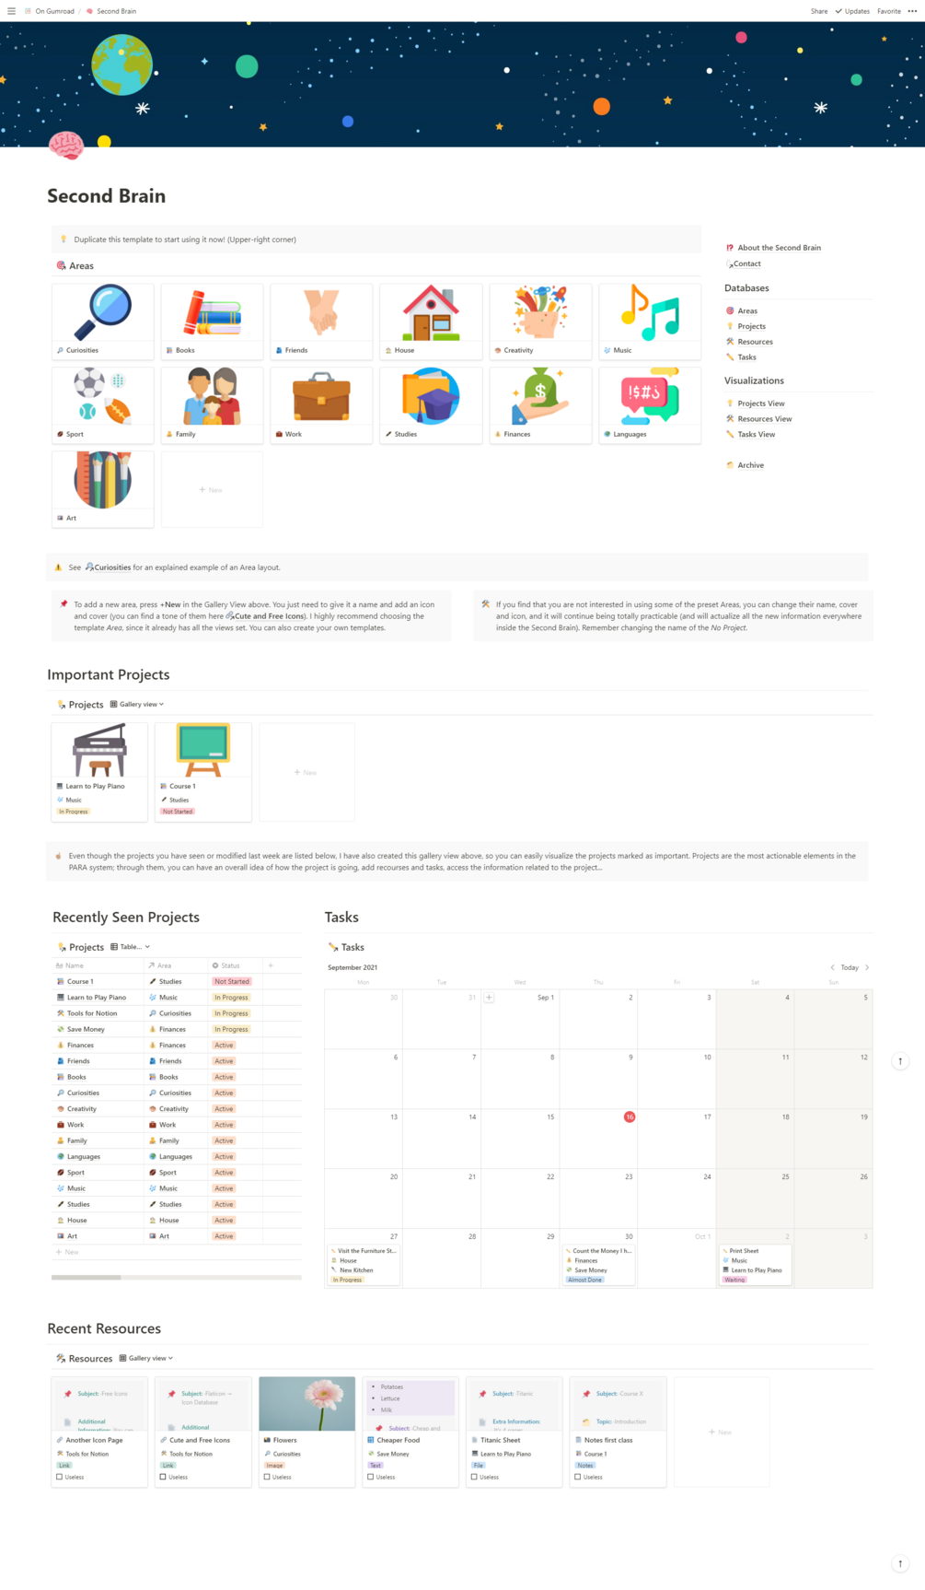
Task: Open the Save Money row in projects table
Action: [177, 1029]
